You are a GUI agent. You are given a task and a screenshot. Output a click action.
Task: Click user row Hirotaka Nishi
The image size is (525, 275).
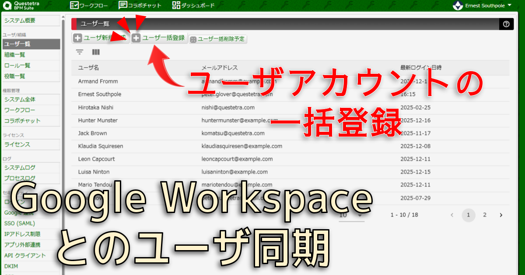click(x=290, y=107)
